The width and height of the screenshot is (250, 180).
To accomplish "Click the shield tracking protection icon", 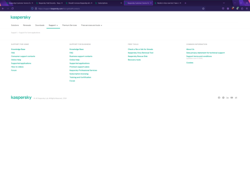I will coord(32,8).
